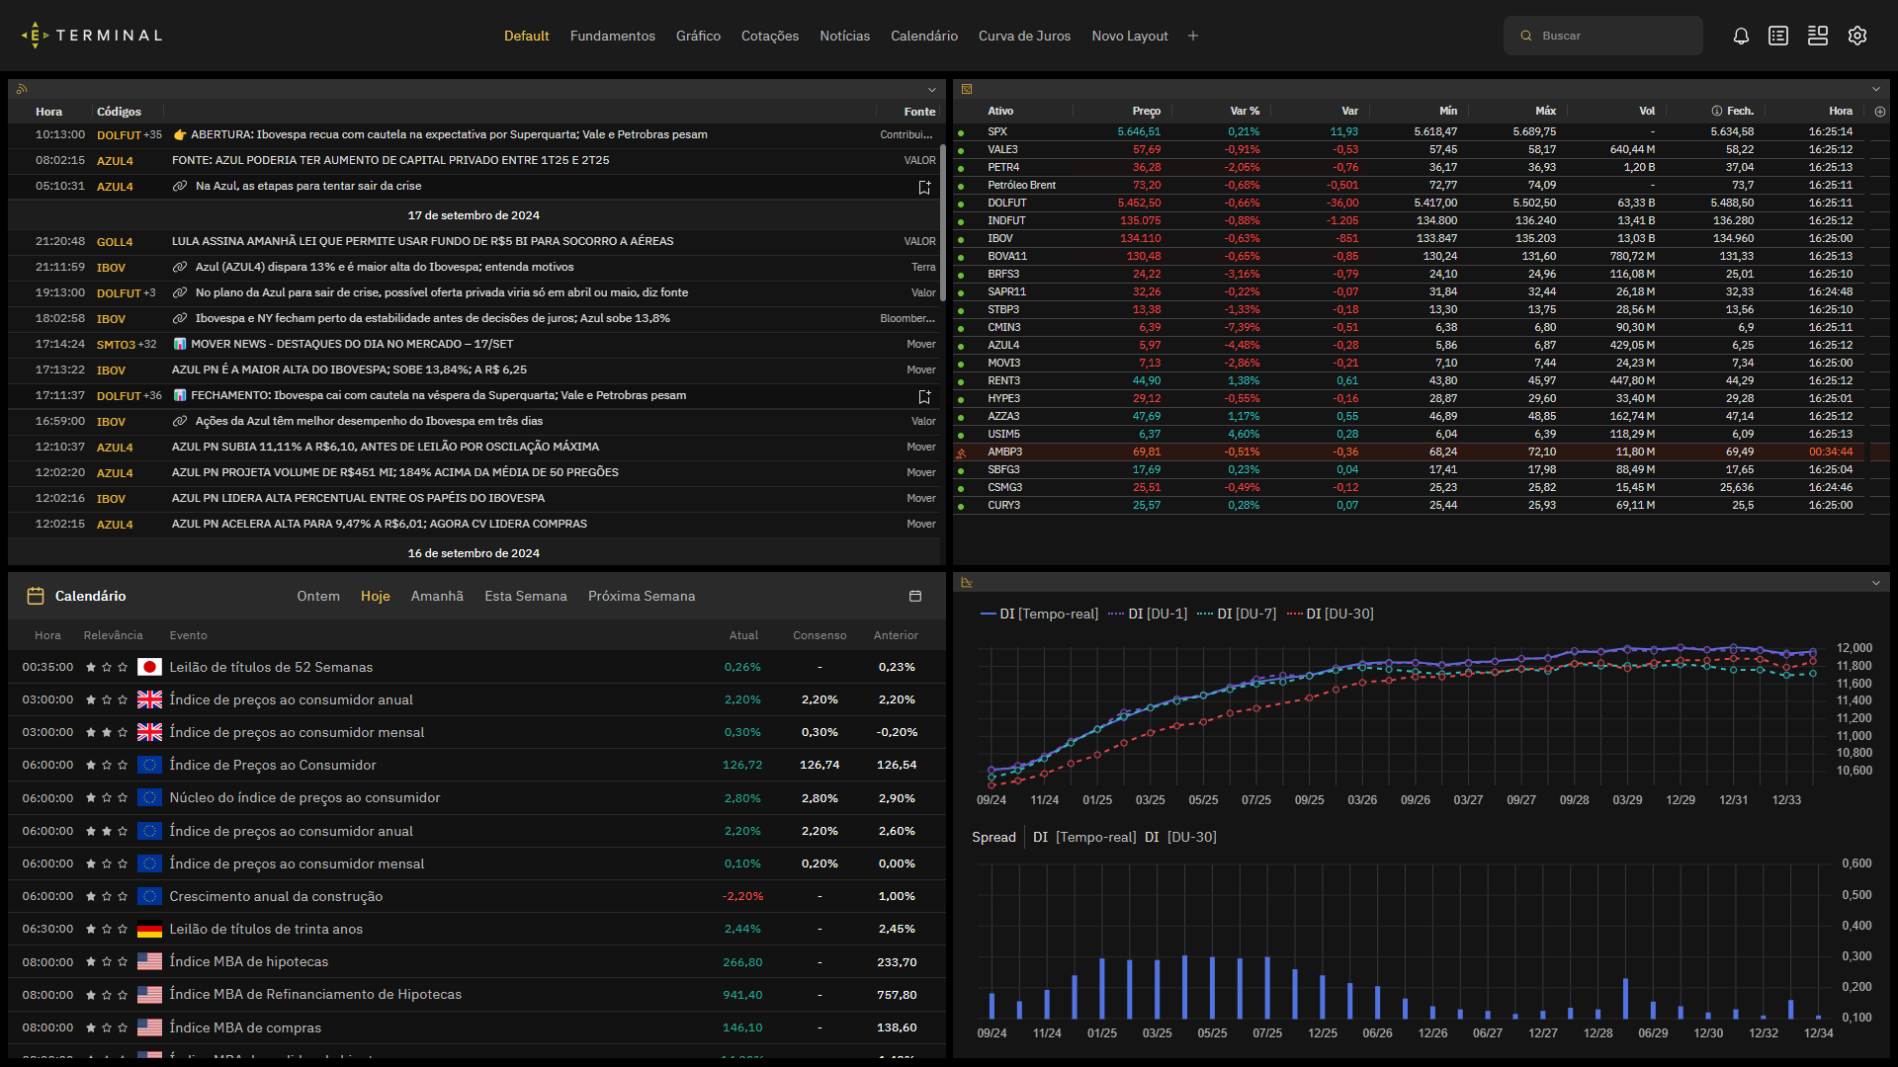This screenshot has width=1898, height=1067.
Task: Collapse the news panel chevron
Action: click(x=931, y=89)
